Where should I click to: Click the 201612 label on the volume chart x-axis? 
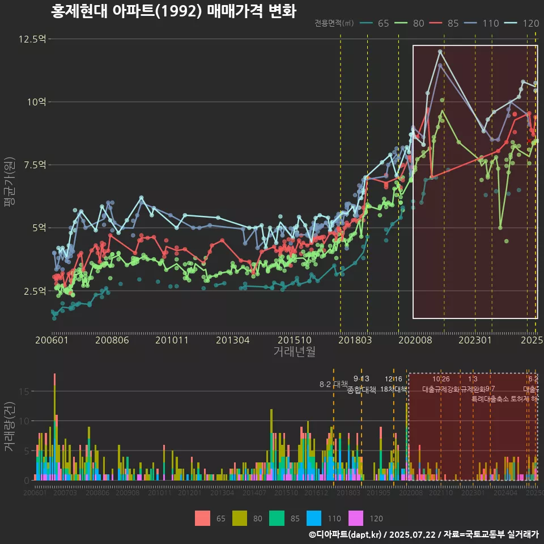click(316, 492)
